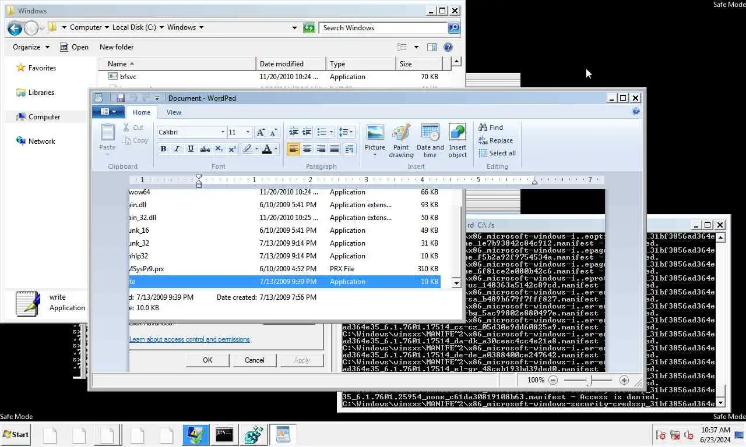This screenshot has width=746, height=447.
Task: Click the Explorer search magnifier icon
Action: 453,27
